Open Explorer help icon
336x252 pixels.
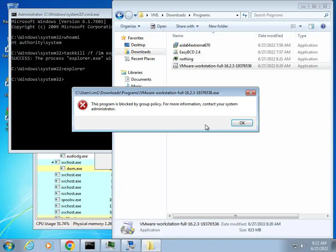(x=323, y=26)
